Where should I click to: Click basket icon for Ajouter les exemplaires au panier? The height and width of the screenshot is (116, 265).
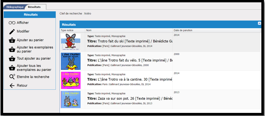(x=12, y=49)
